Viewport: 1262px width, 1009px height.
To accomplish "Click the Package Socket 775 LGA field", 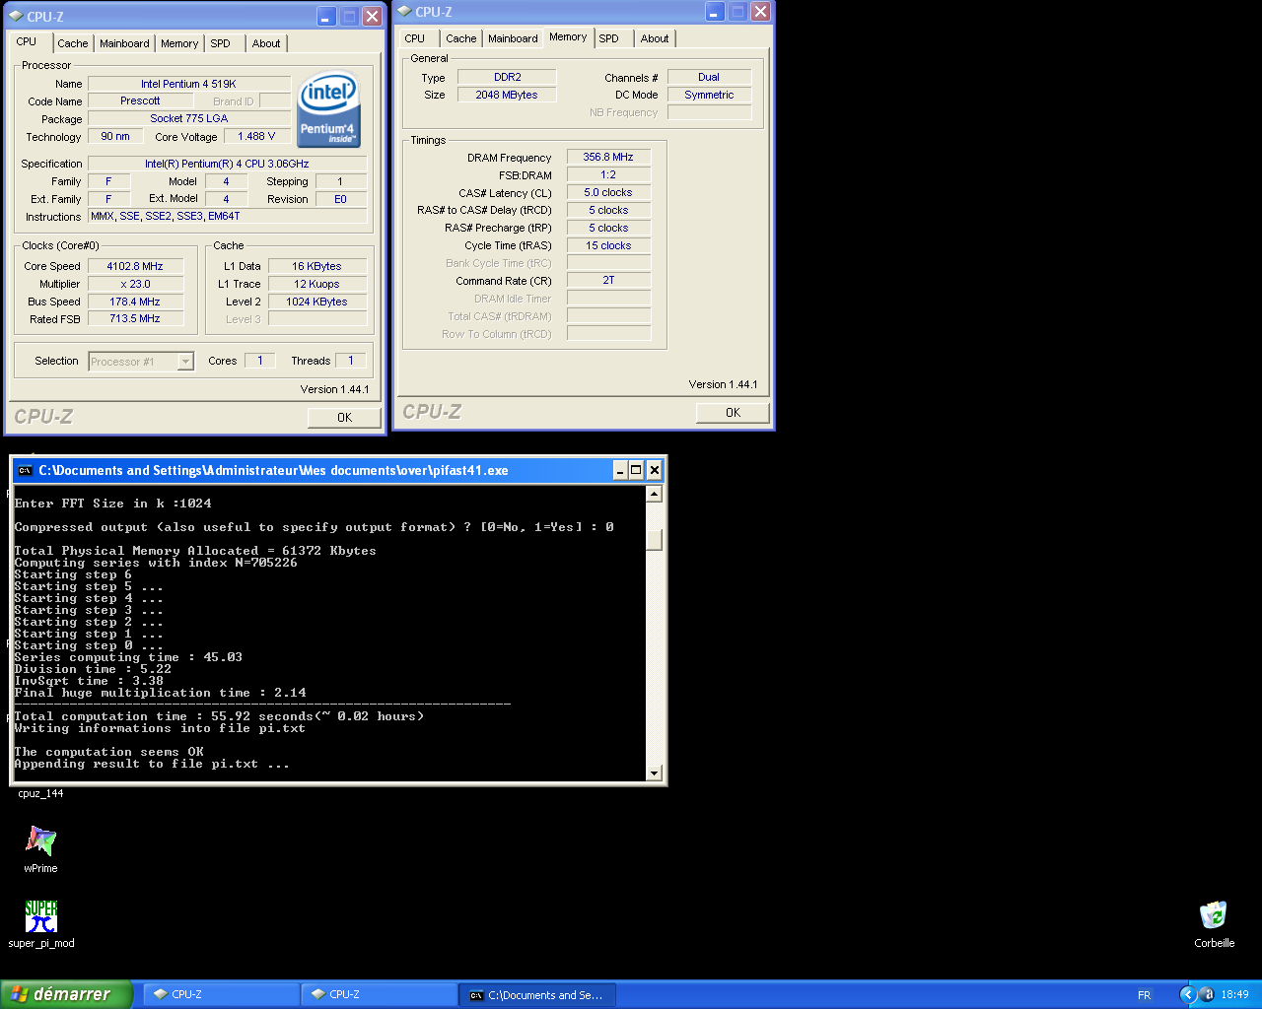I will [188, 118].
